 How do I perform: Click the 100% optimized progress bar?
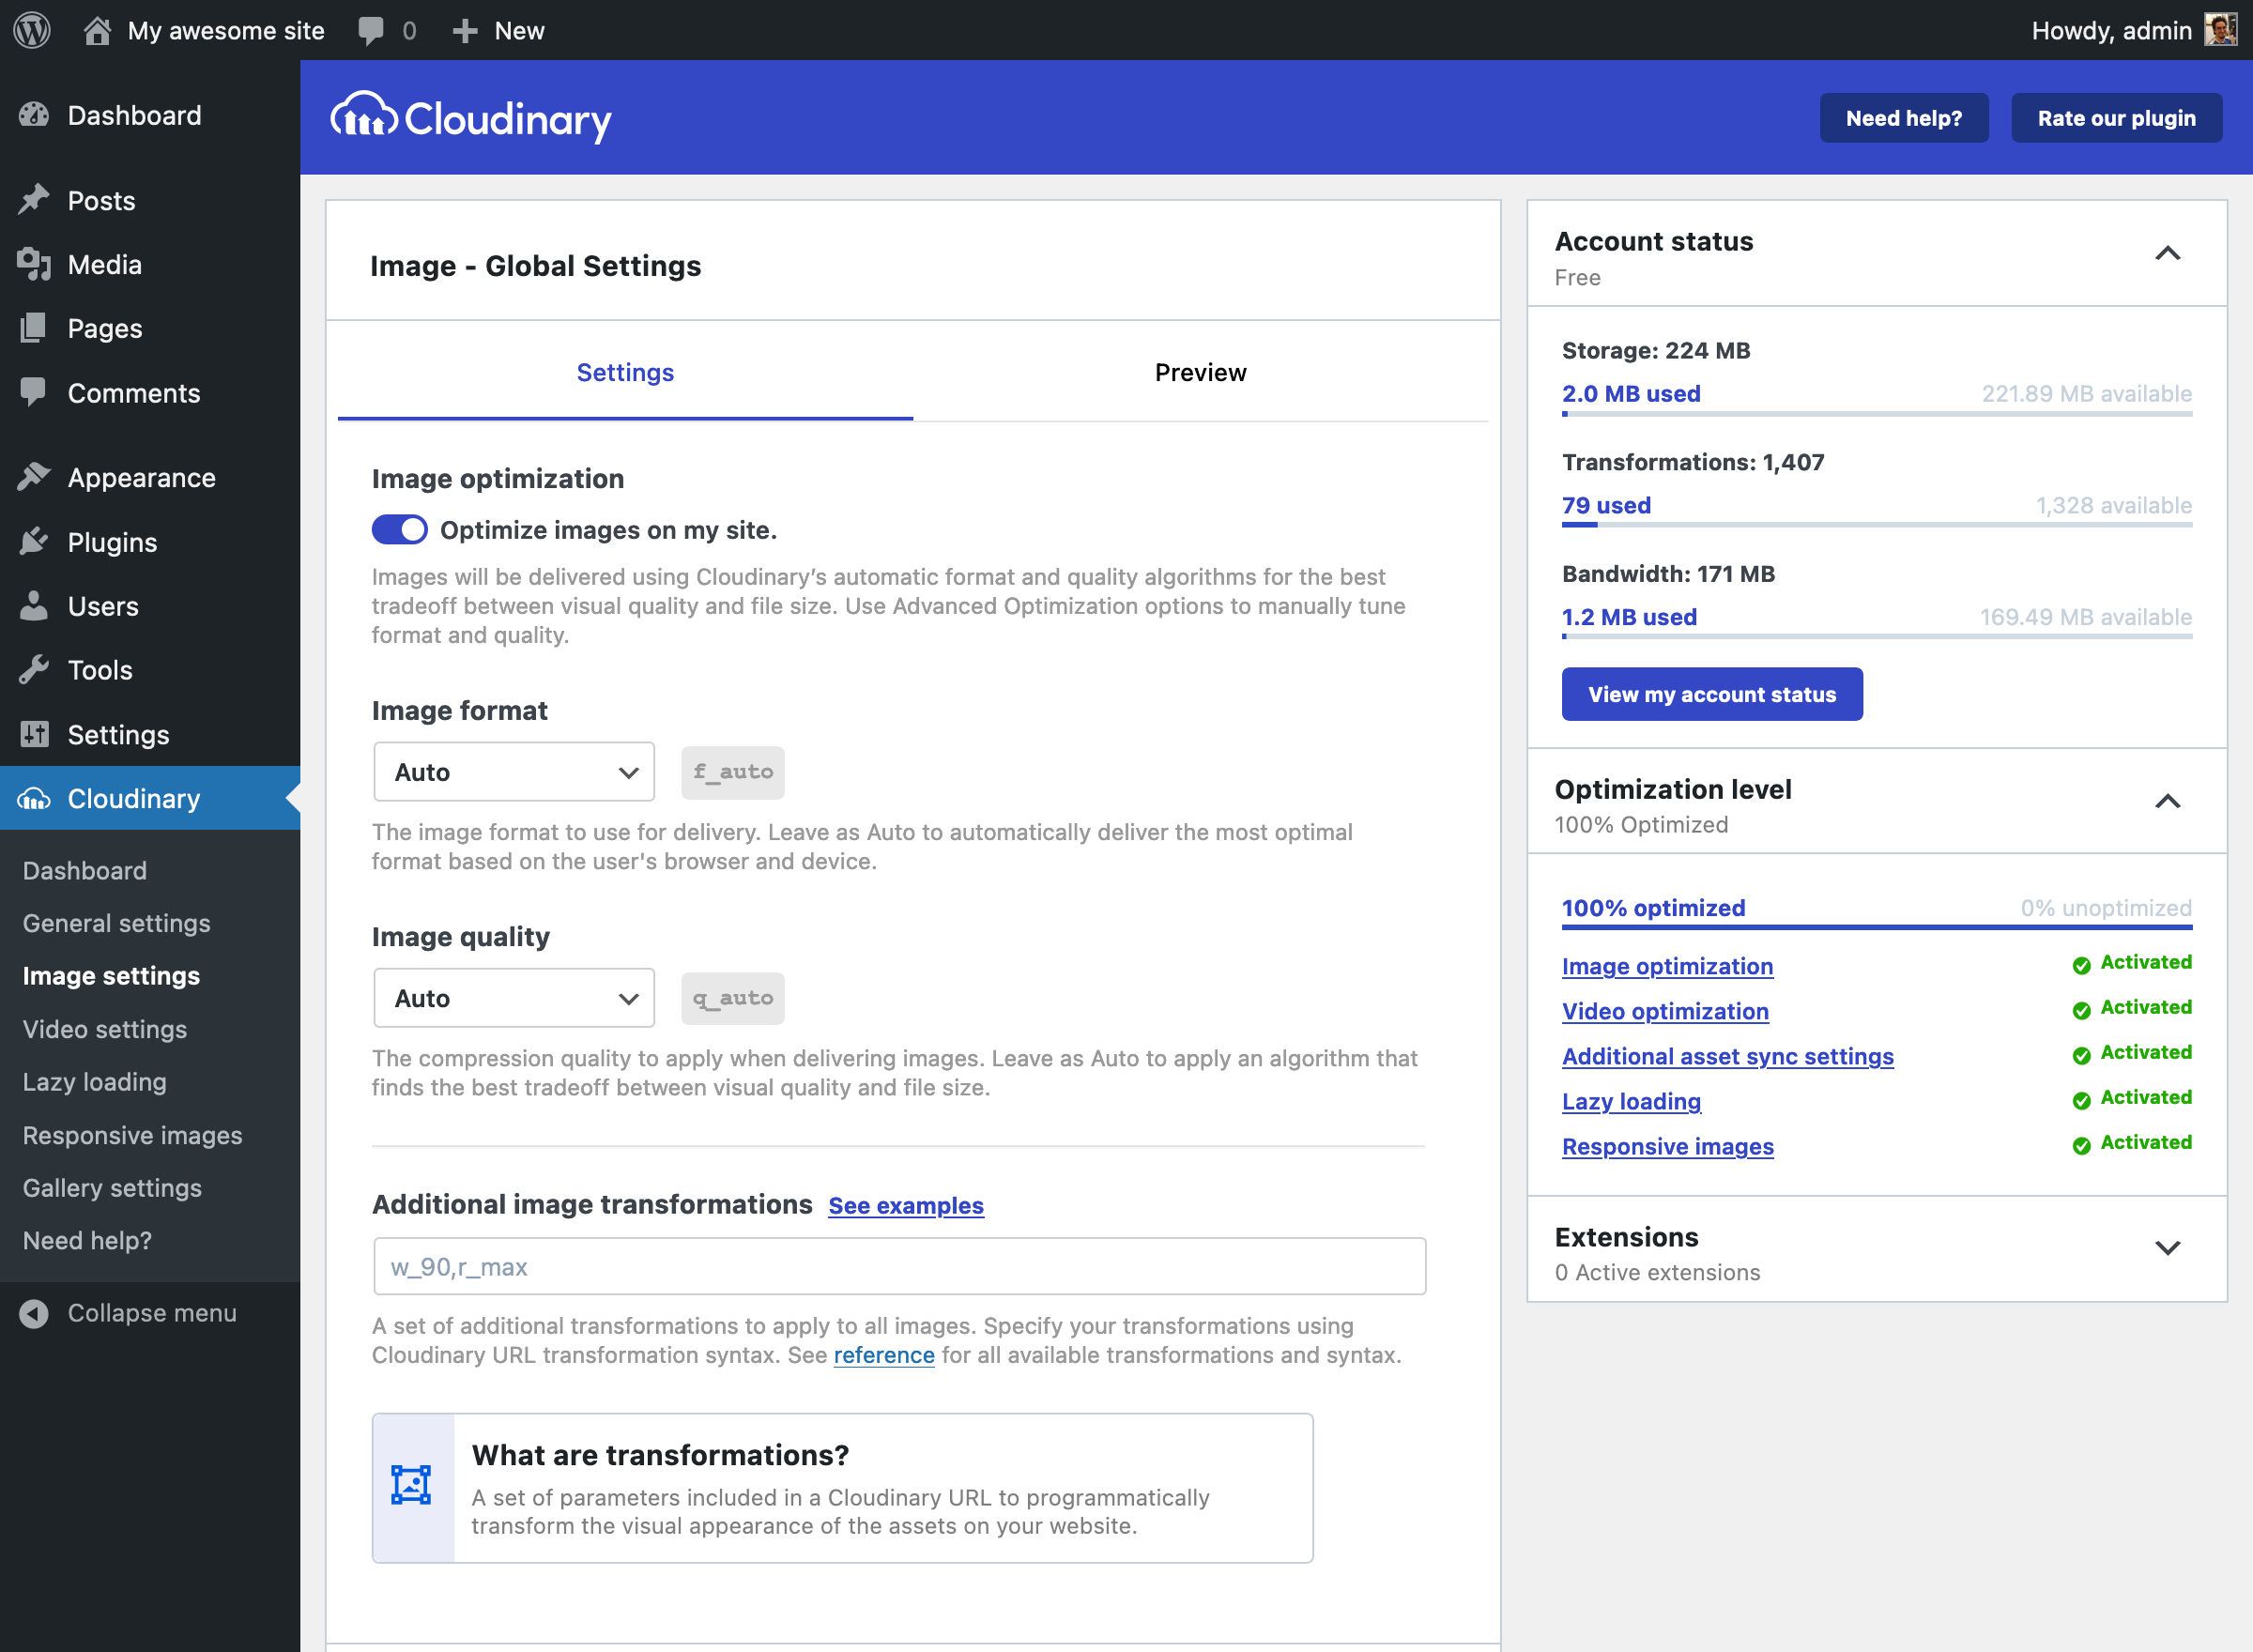(x=1876, y=927)
